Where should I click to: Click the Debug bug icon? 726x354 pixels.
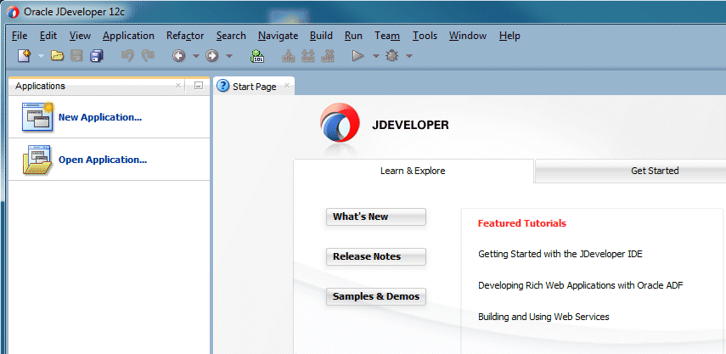pyautogui.click(x=392, y=56)
